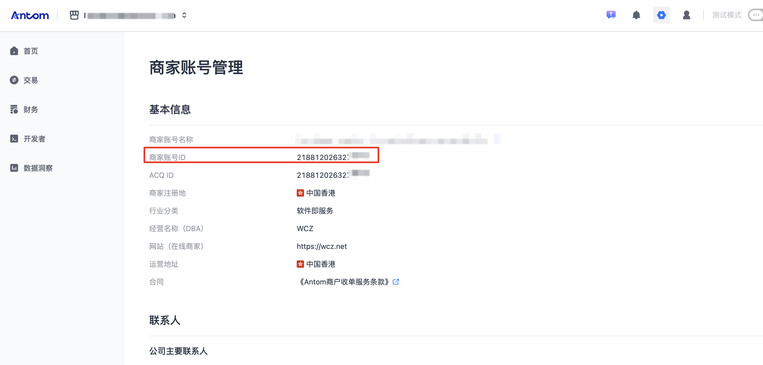This screenshot has width=763, height=365.
Task: Open the blurred merchant name dropdown
Action: click(130, 15)
